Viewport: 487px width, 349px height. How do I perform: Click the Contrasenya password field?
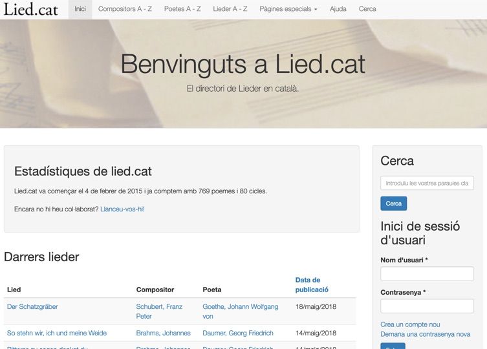click(427, 306)
